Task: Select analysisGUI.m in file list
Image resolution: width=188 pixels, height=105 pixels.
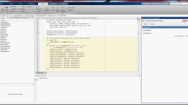Action: (4, 22)
